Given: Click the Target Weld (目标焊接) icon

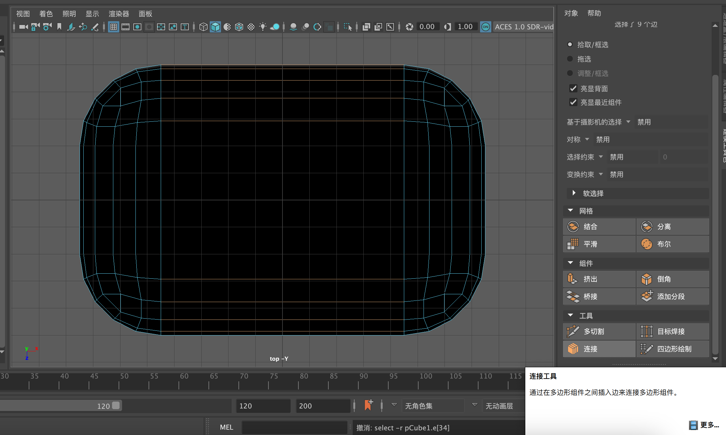Looking at the screenshot, I should tap(646, 331).
